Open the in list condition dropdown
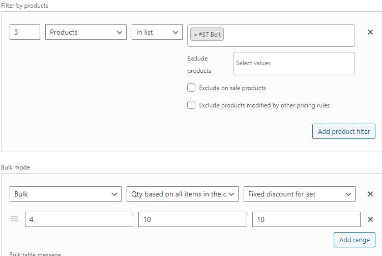The width and height of the screenshot is (382, 256). (x=157, y=32)
